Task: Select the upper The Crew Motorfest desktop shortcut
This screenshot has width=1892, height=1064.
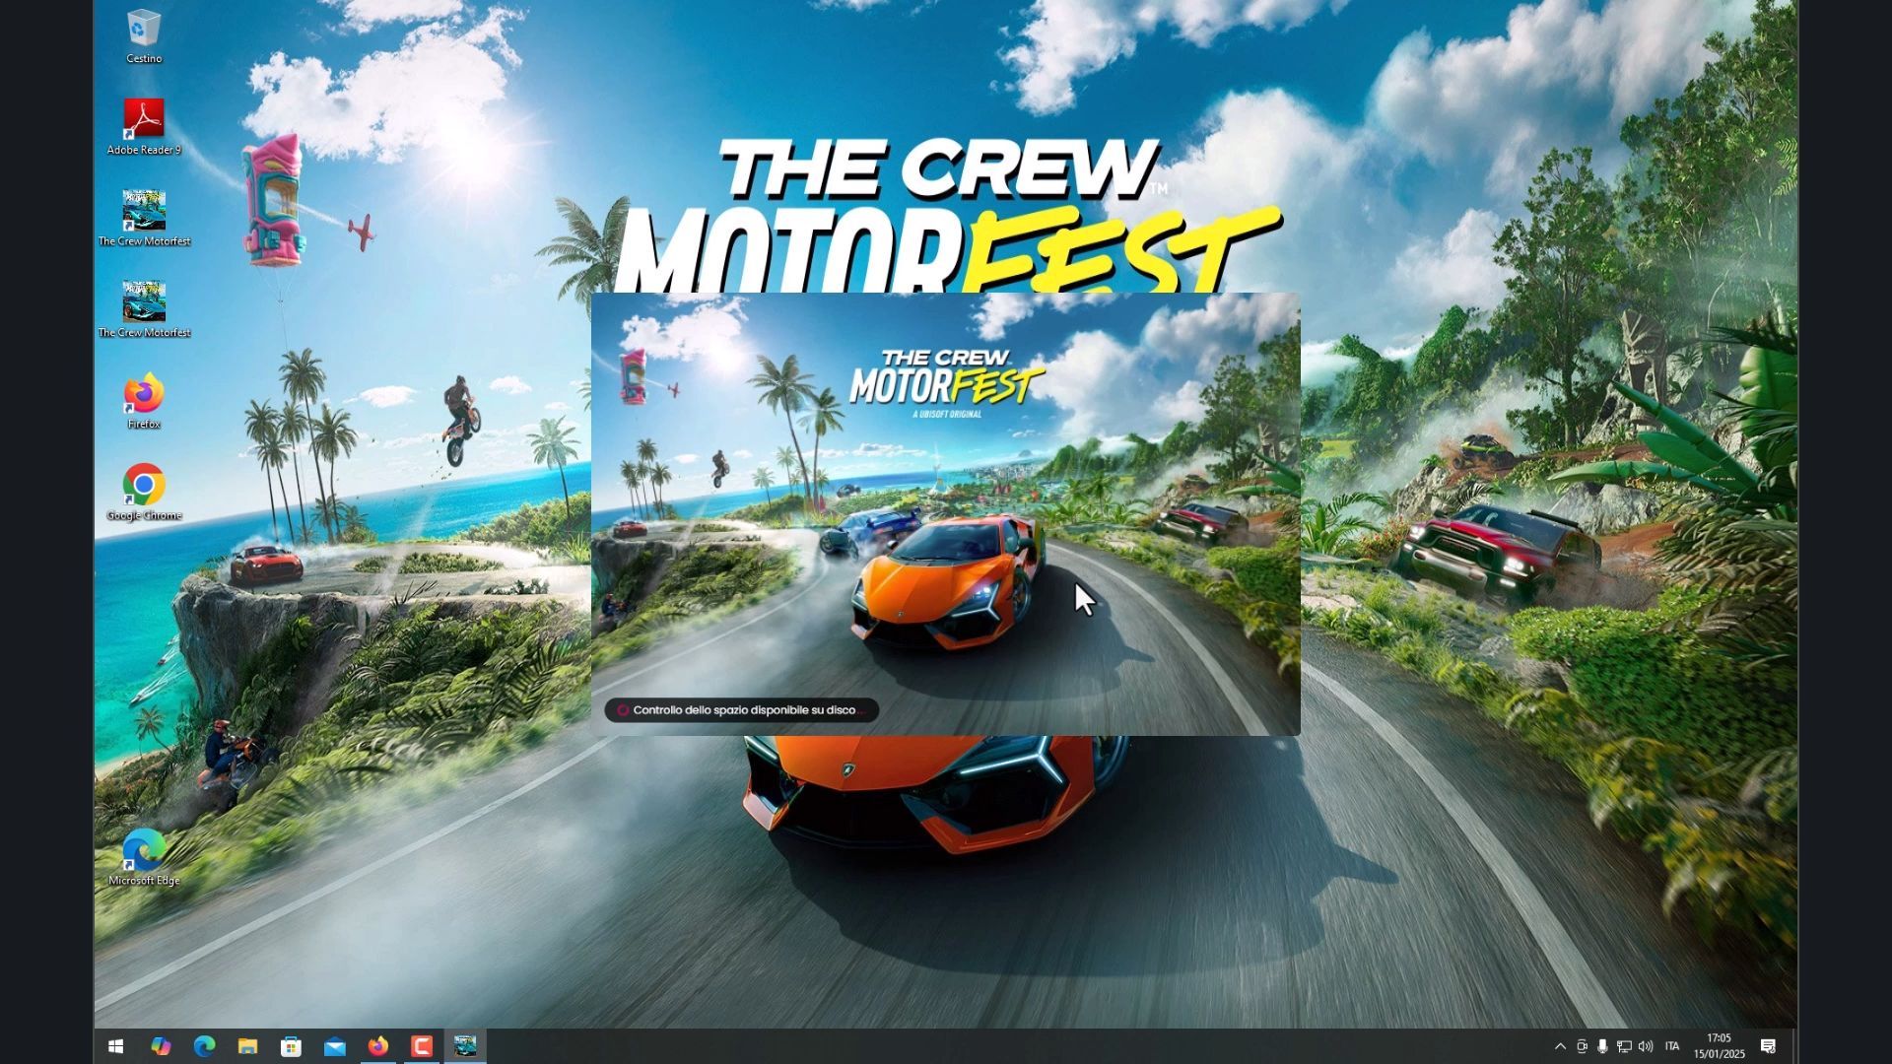Action: 144,218
